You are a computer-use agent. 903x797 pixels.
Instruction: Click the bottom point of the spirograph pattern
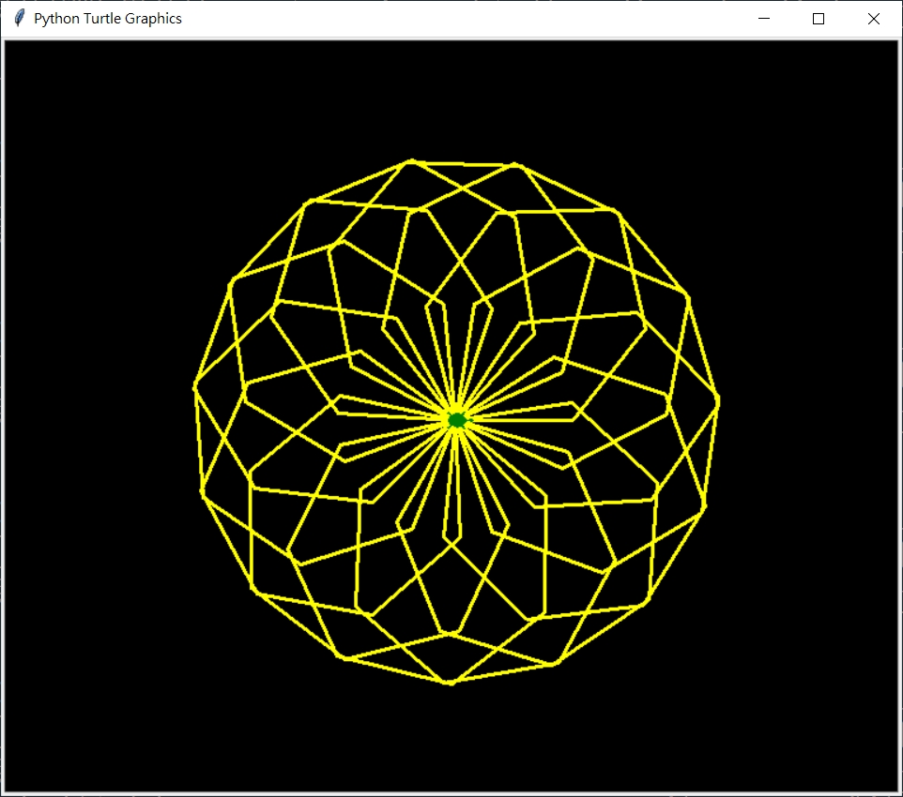(449, 682)
